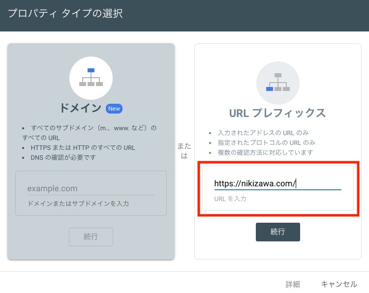Focus the example.com domain input field
This screenshot has width=369, height=293.
pos(91,188)
